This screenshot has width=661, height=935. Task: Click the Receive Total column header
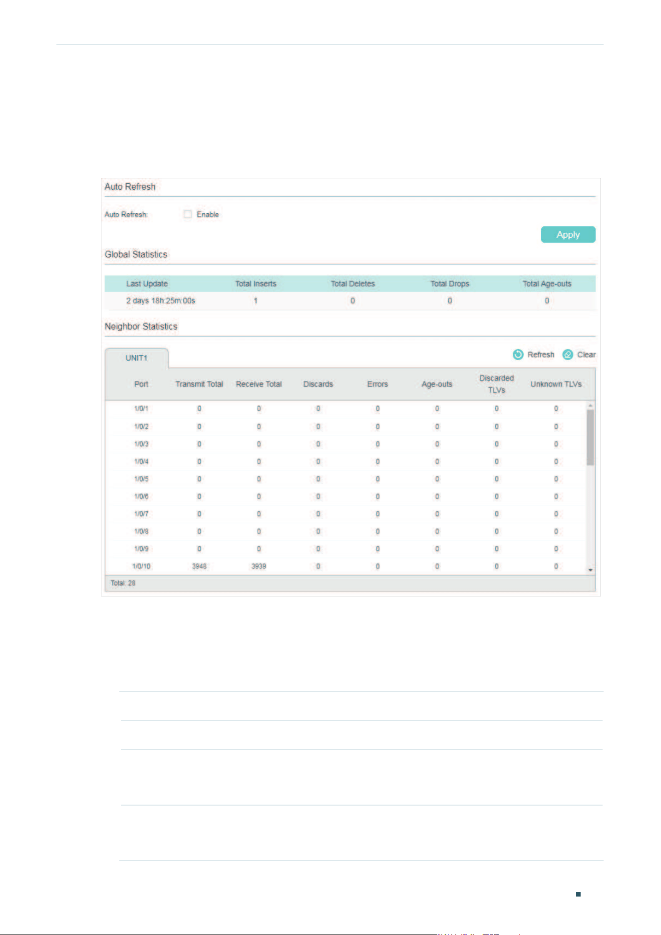tap(259, 384)
